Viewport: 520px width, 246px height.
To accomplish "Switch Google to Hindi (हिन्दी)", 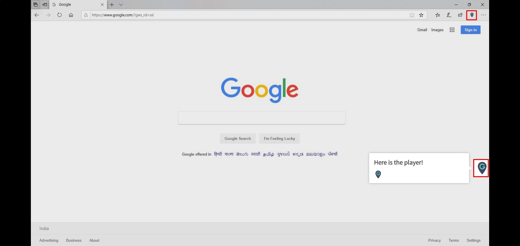I will pyautogui.click(x=218, y=154).
